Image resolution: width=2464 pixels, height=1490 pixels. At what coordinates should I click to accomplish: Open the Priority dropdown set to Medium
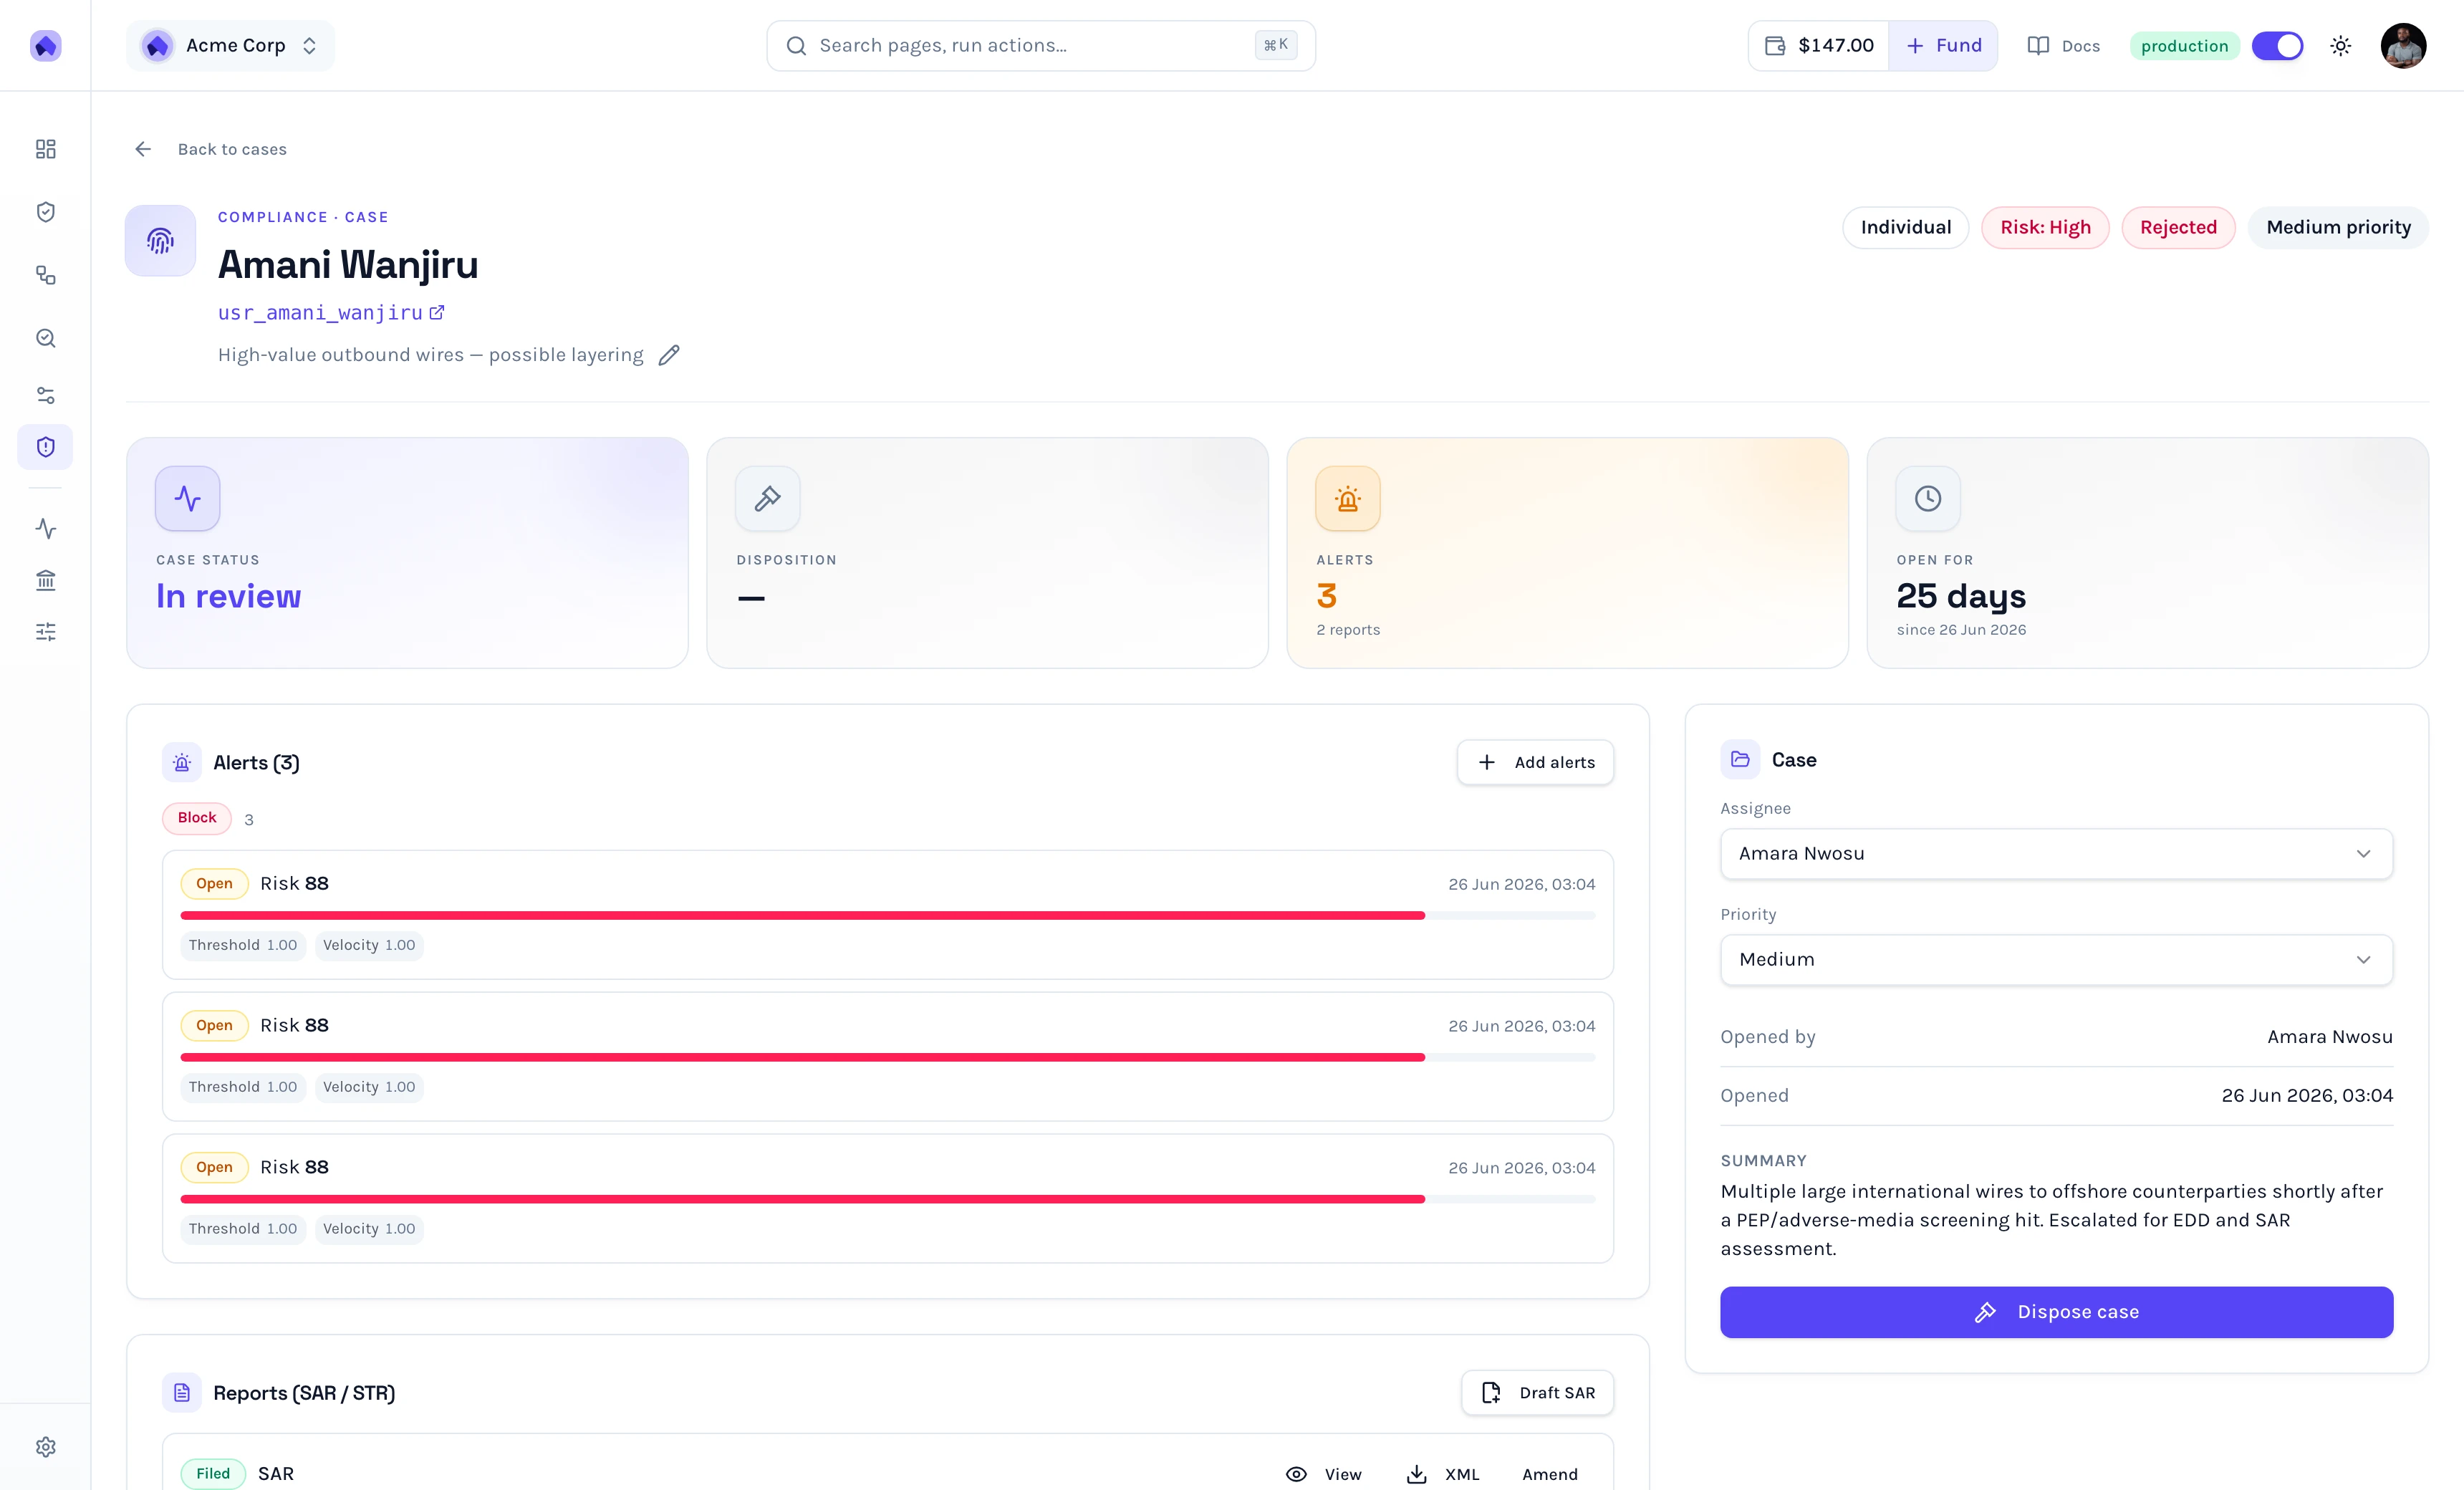pos(2056,959)
